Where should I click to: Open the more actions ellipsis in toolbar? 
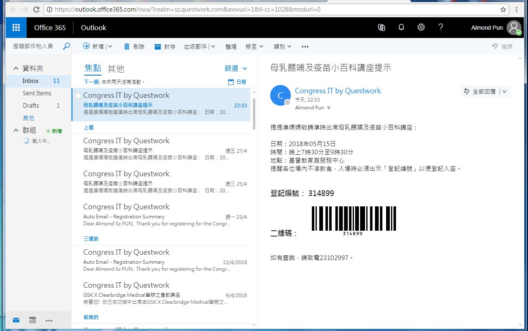pos(305,47)
